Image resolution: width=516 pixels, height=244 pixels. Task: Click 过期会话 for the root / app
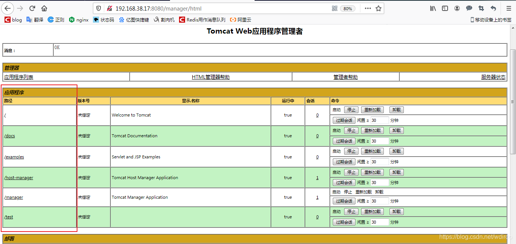pyautogui.click(x=344, y=120)
